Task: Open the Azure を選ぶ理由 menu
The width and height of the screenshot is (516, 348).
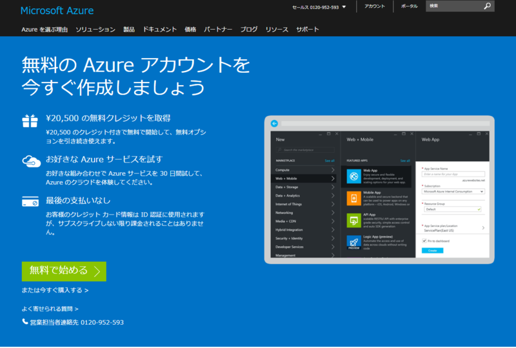Action: pos(45,30)
